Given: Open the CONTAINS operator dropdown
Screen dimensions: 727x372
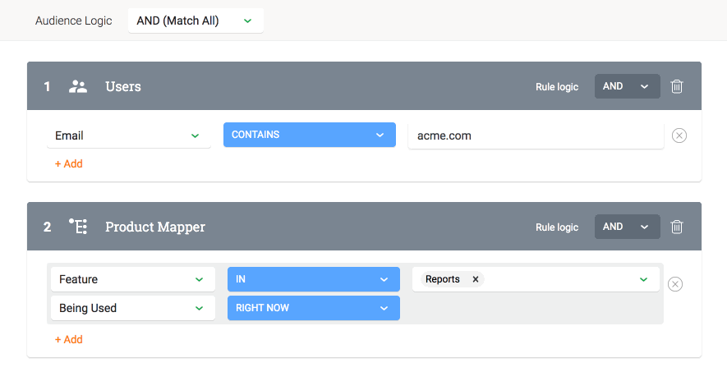Looking at the screenshot, I should pos(310,135).
